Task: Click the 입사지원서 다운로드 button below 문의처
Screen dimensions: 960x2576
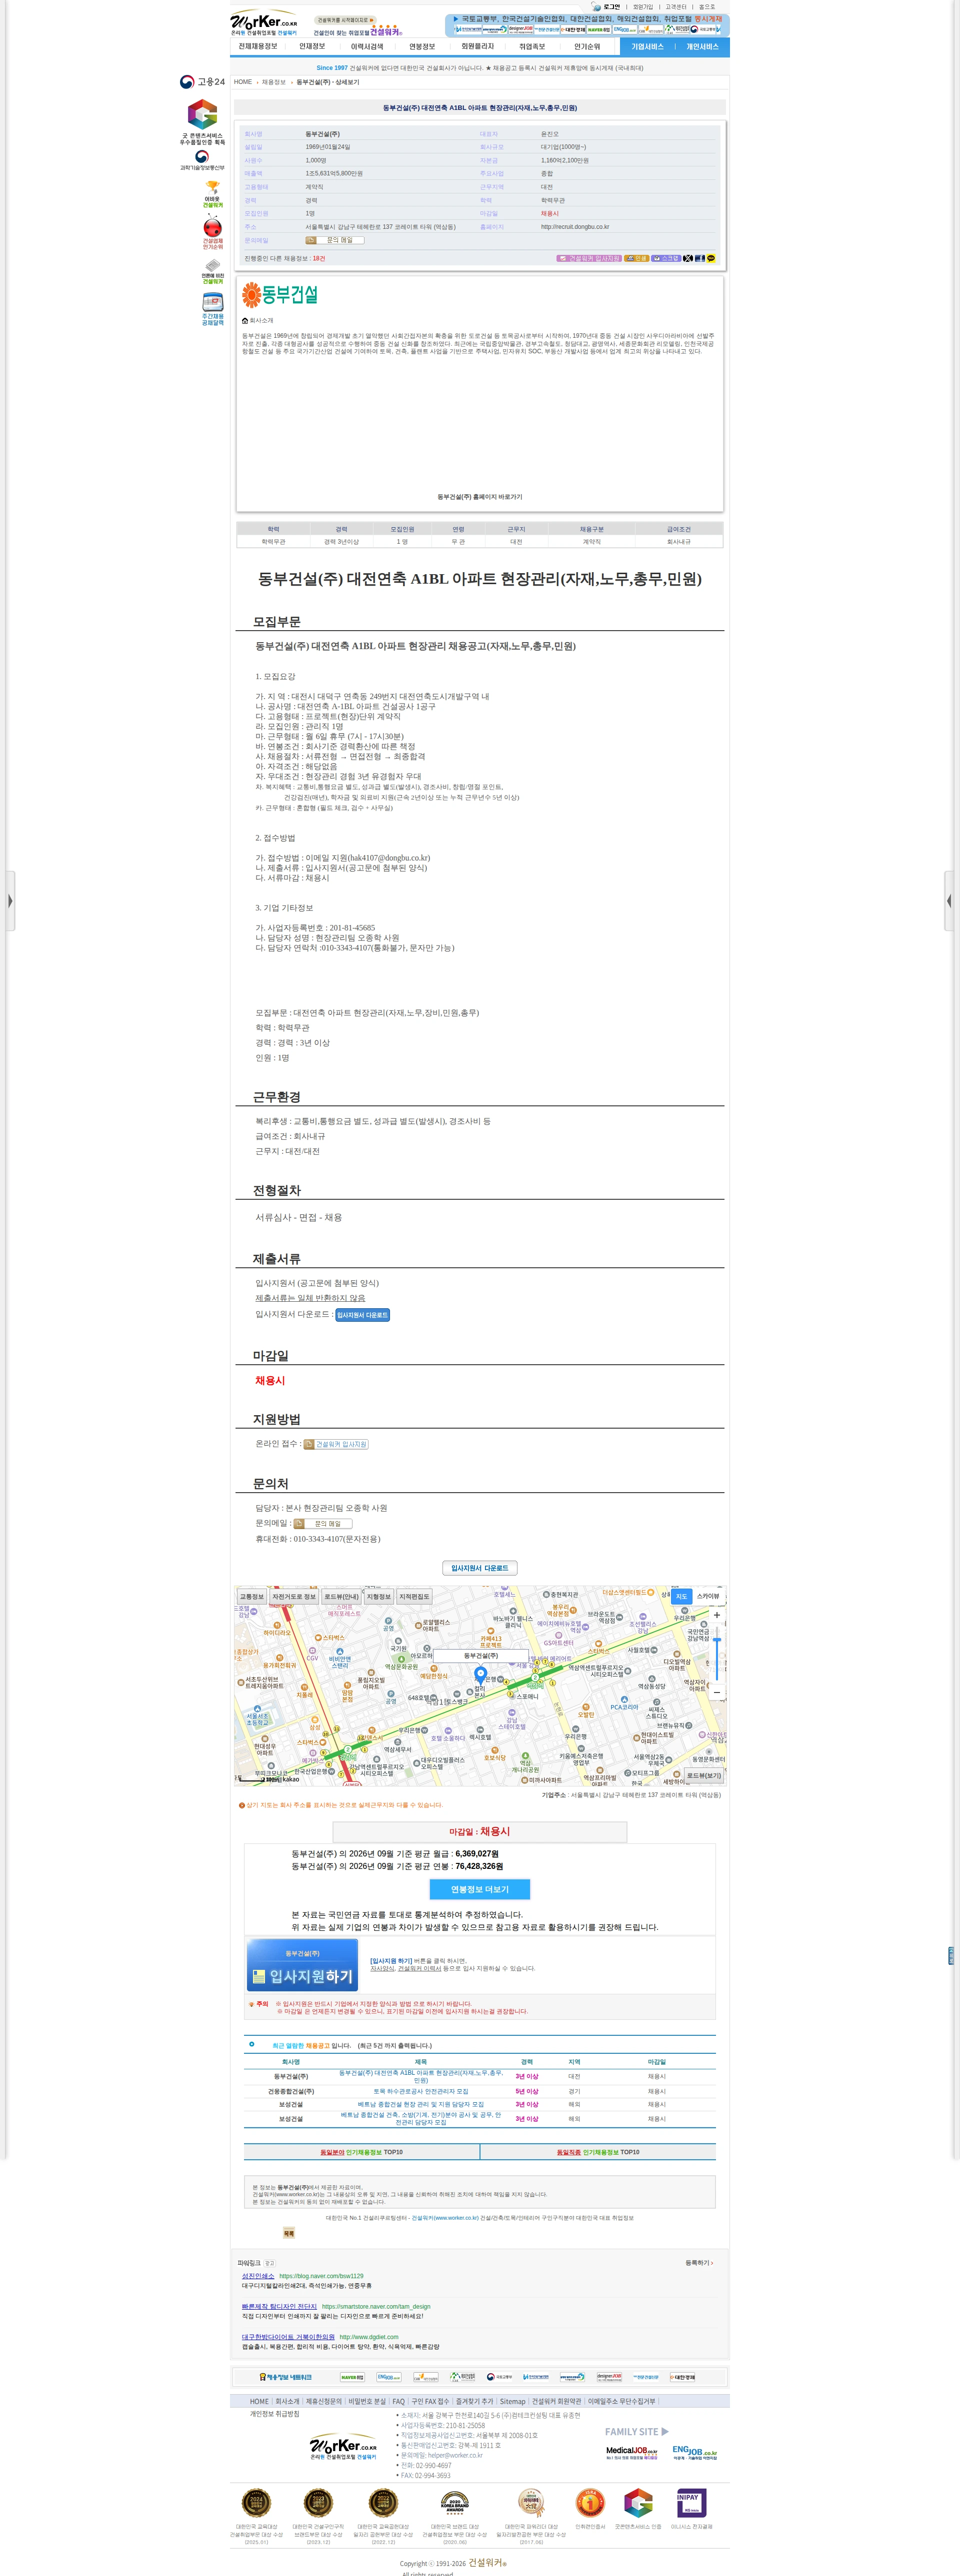Action: pos(479,1568)
